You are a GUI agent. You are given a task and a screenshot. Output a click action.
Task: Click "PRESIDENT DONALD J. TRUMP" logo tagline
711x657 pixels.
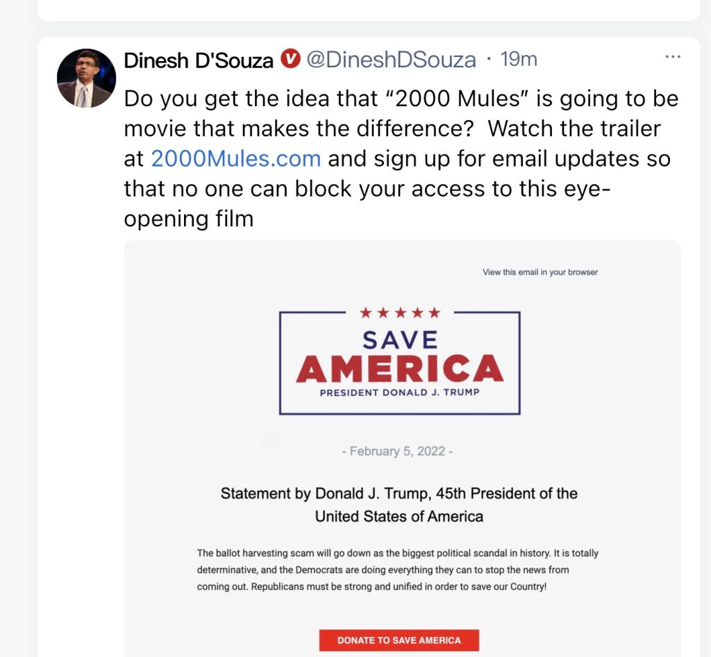[x=399, y=392]
